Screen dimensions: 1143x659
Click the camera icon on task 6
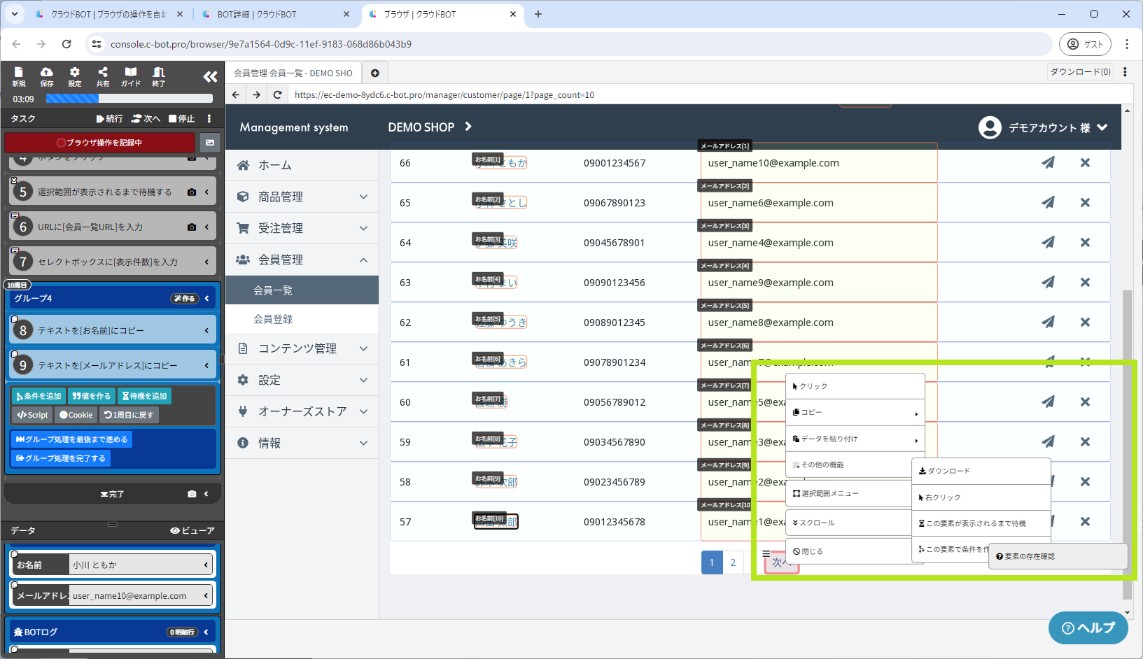(x=192, y=227)
